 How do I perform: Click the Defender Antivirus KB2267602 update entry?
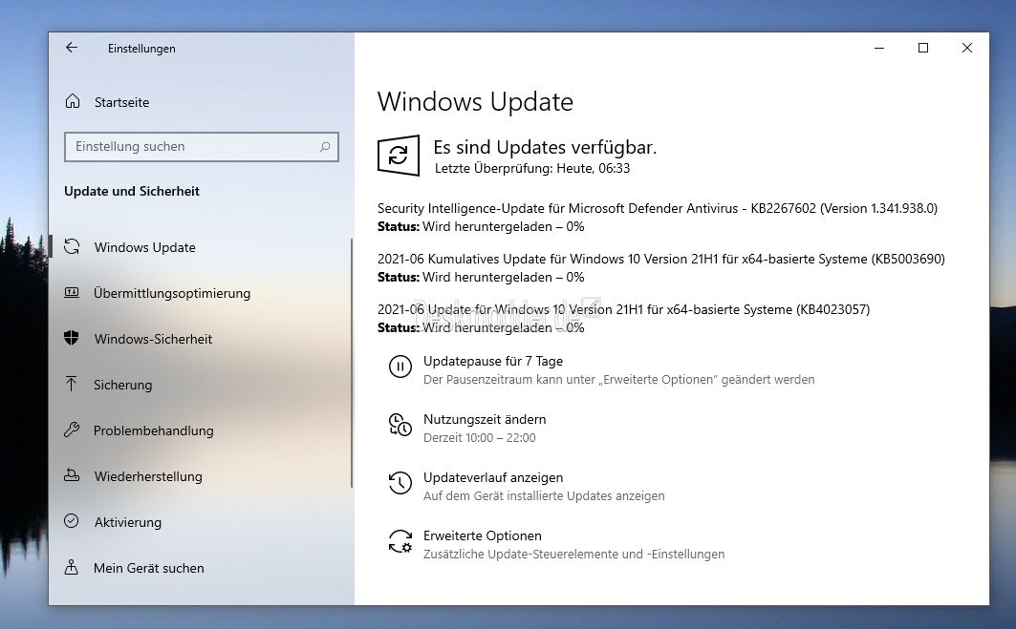point(657,217)
